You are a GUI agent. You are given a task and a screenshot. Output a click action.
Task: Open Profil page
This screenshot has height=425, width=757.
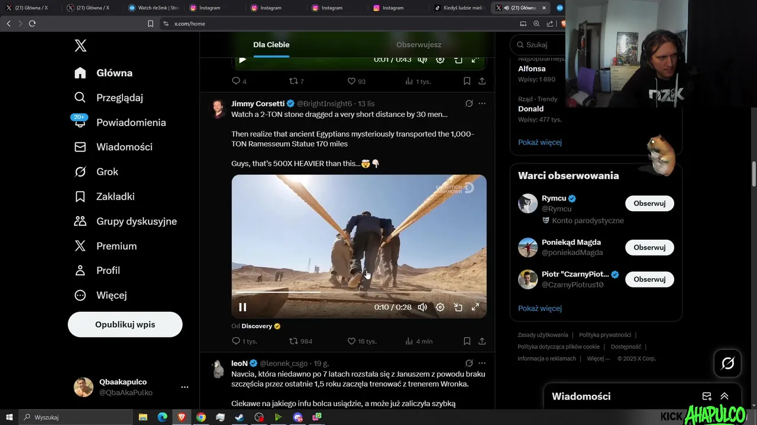[97, 270]
